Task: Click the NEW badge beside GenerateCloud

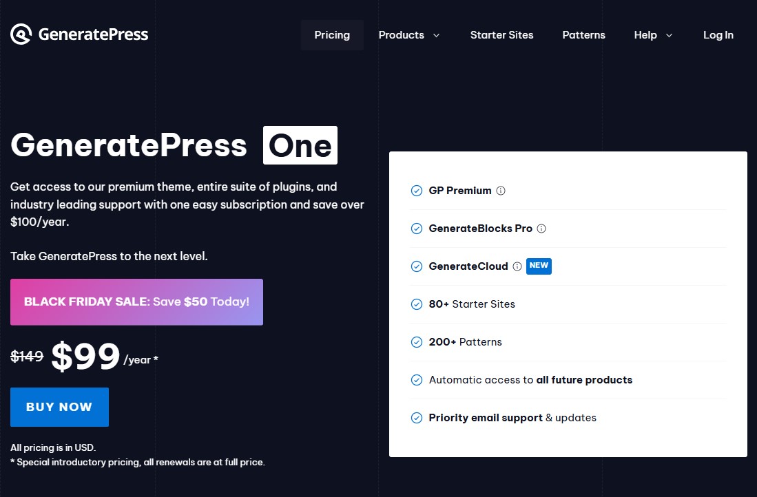Action: (539, 266)
